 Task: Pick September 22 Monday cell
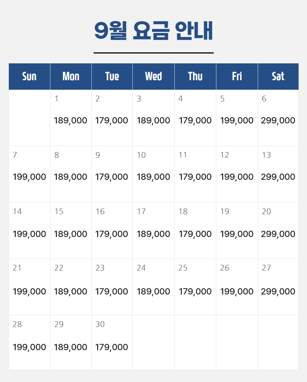coord(71,287)
